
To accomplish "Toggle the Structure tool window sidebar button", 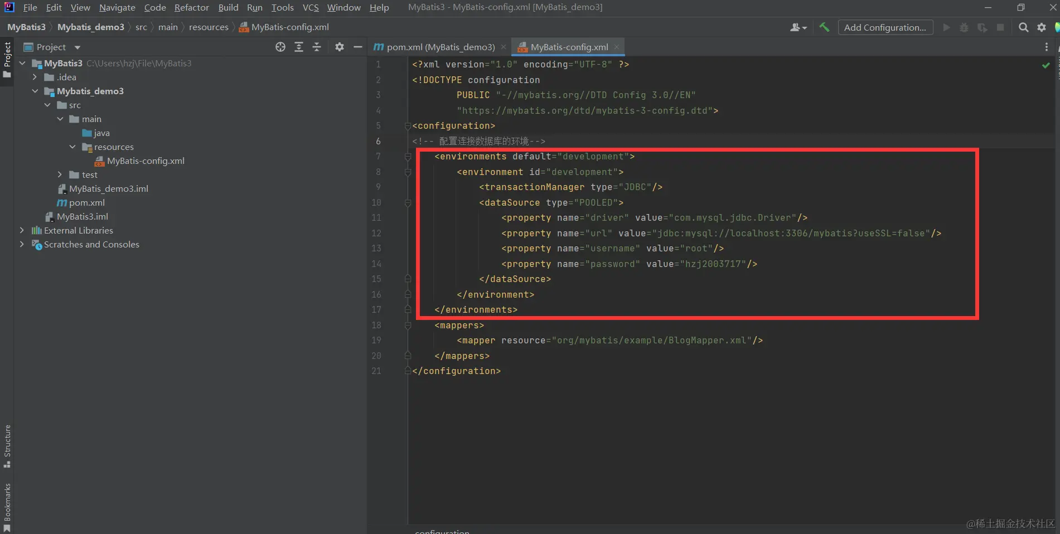I will [7, 446].
